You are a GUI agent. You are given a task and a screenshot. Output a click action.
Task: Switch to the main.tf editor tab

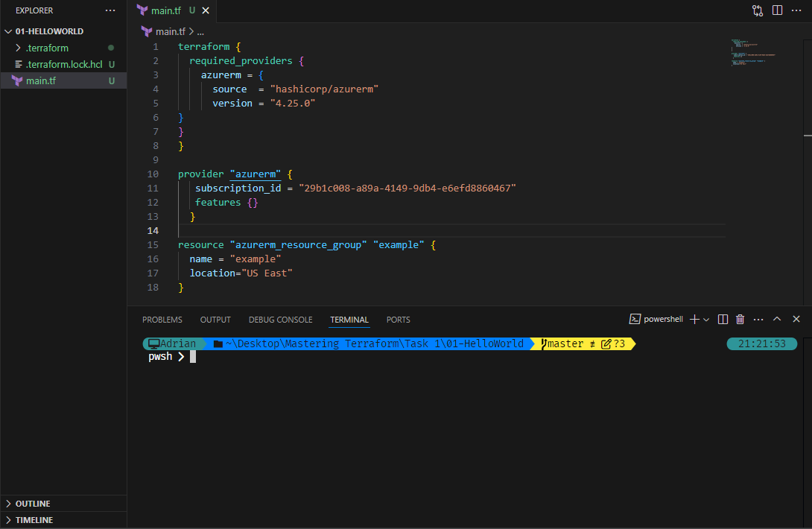tap(165, 10)
